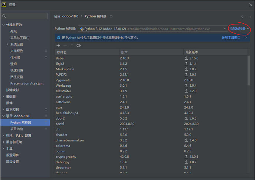Select the asn1crypto package row

(x=151, y=96)
